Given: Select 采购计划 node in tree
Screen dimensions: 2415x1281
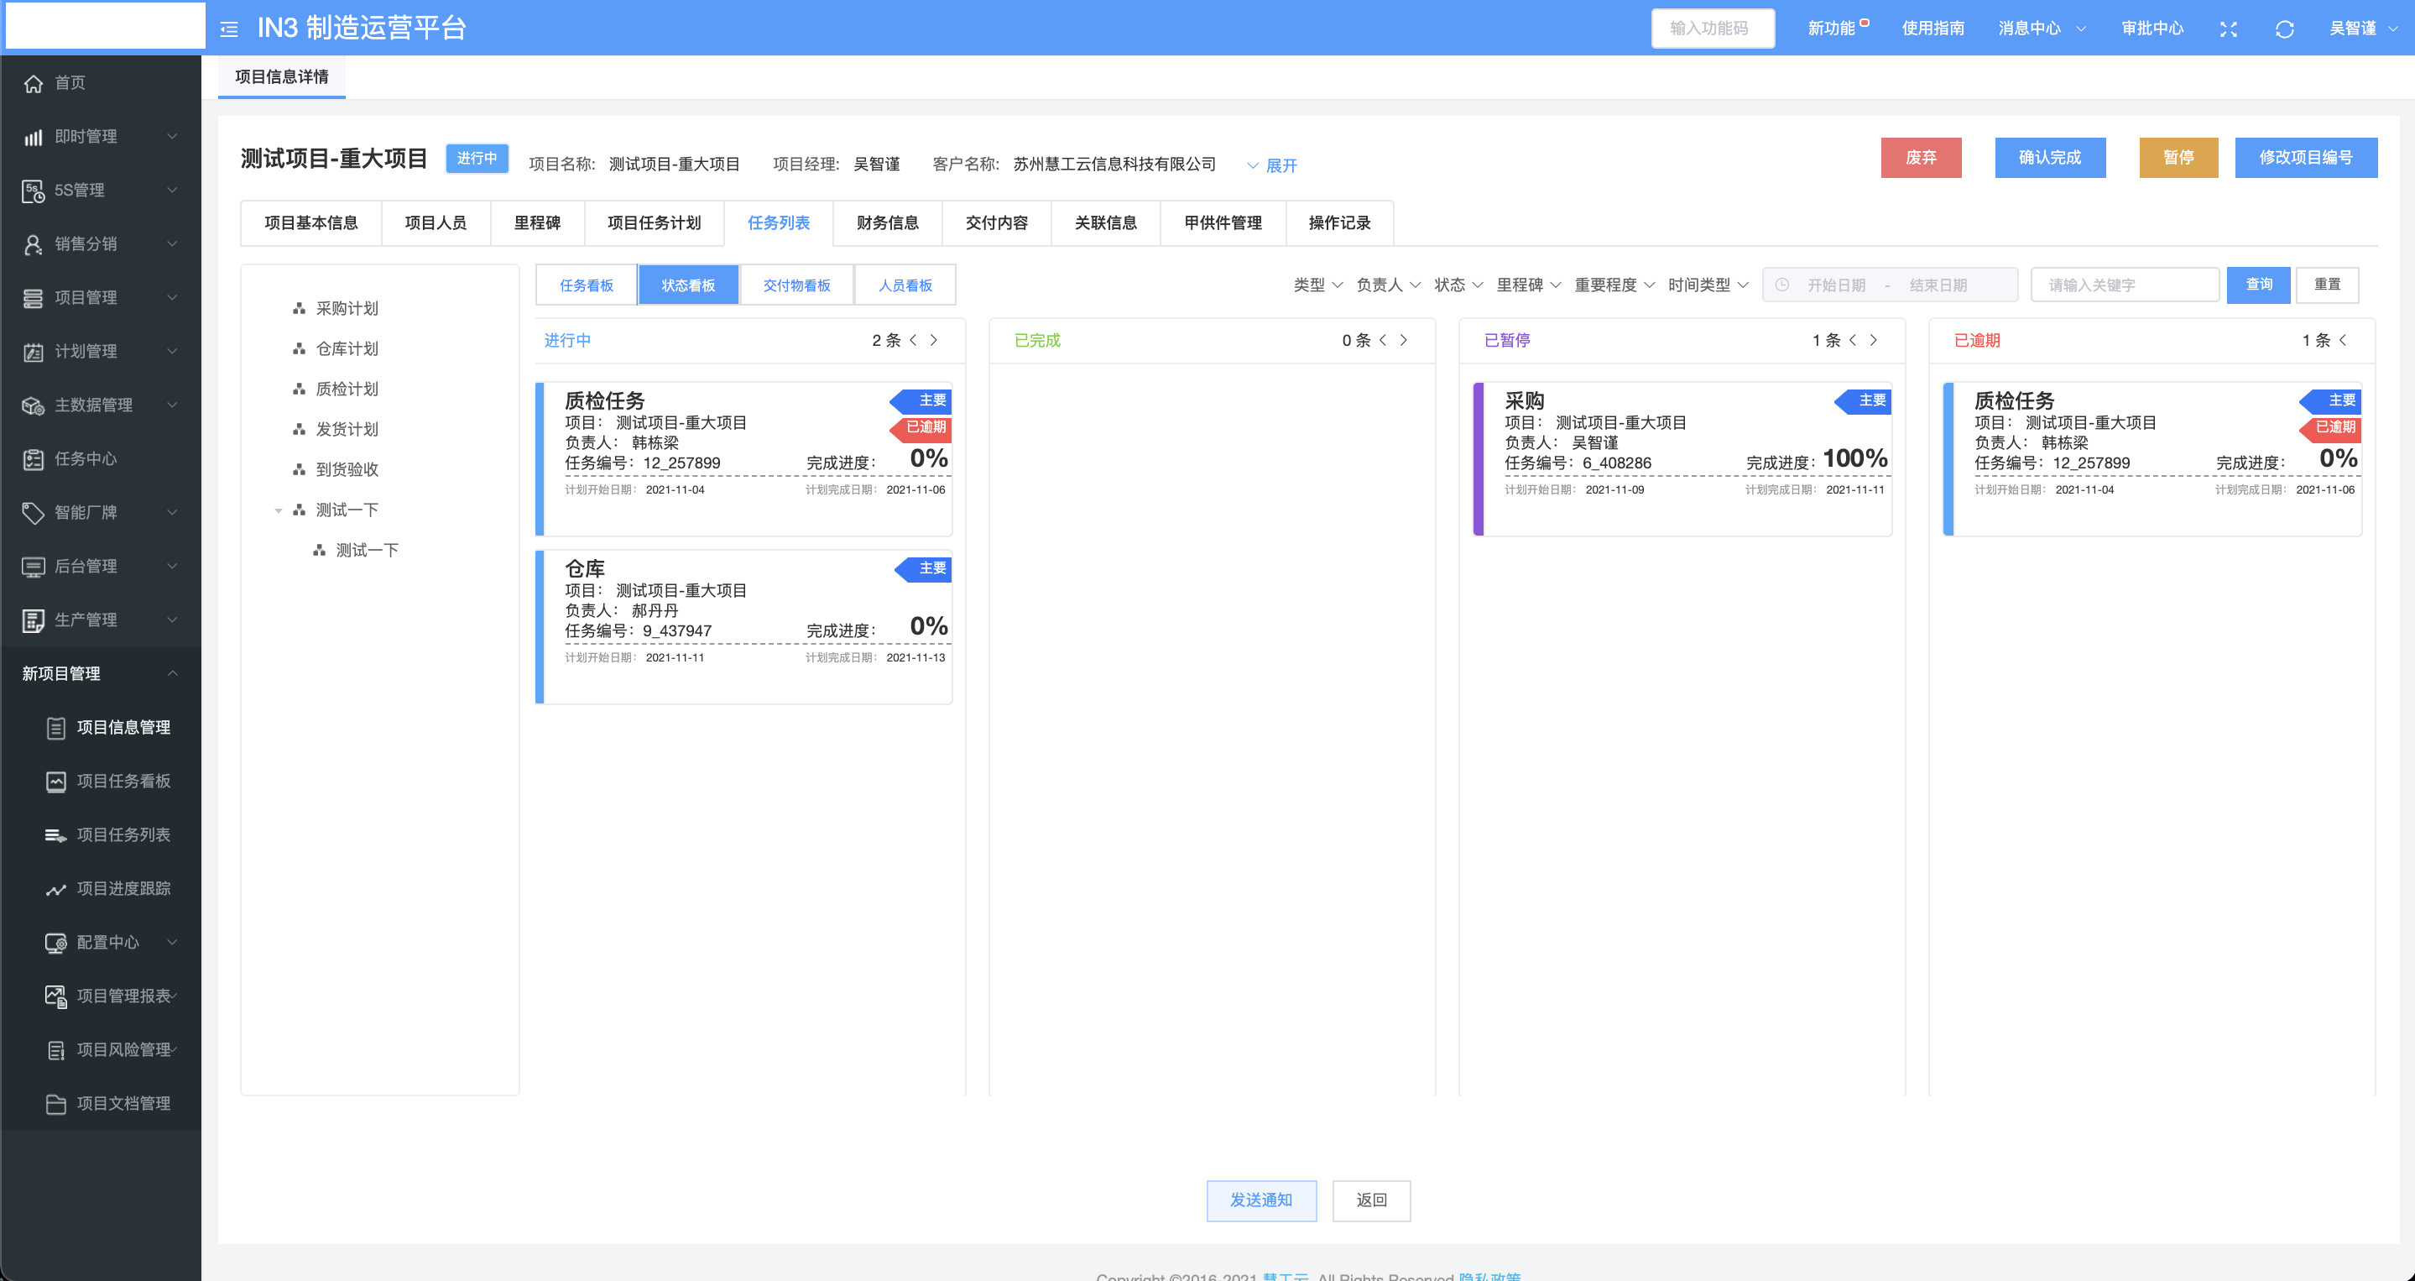Looking at the screenshot, I should 346,309.
